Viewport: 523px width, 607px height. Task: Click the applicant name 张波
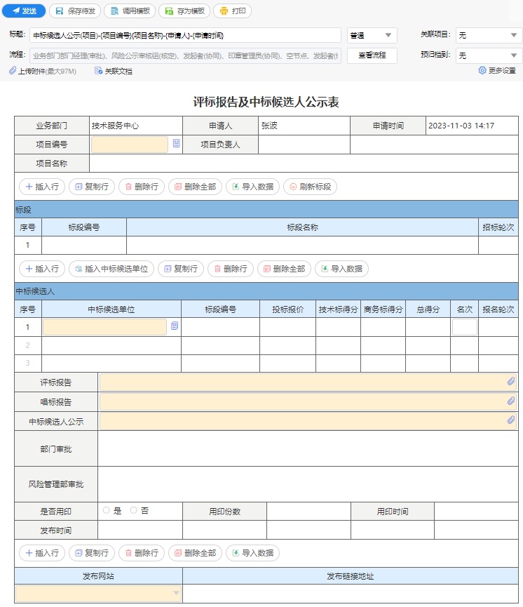(x=269, y=126)
